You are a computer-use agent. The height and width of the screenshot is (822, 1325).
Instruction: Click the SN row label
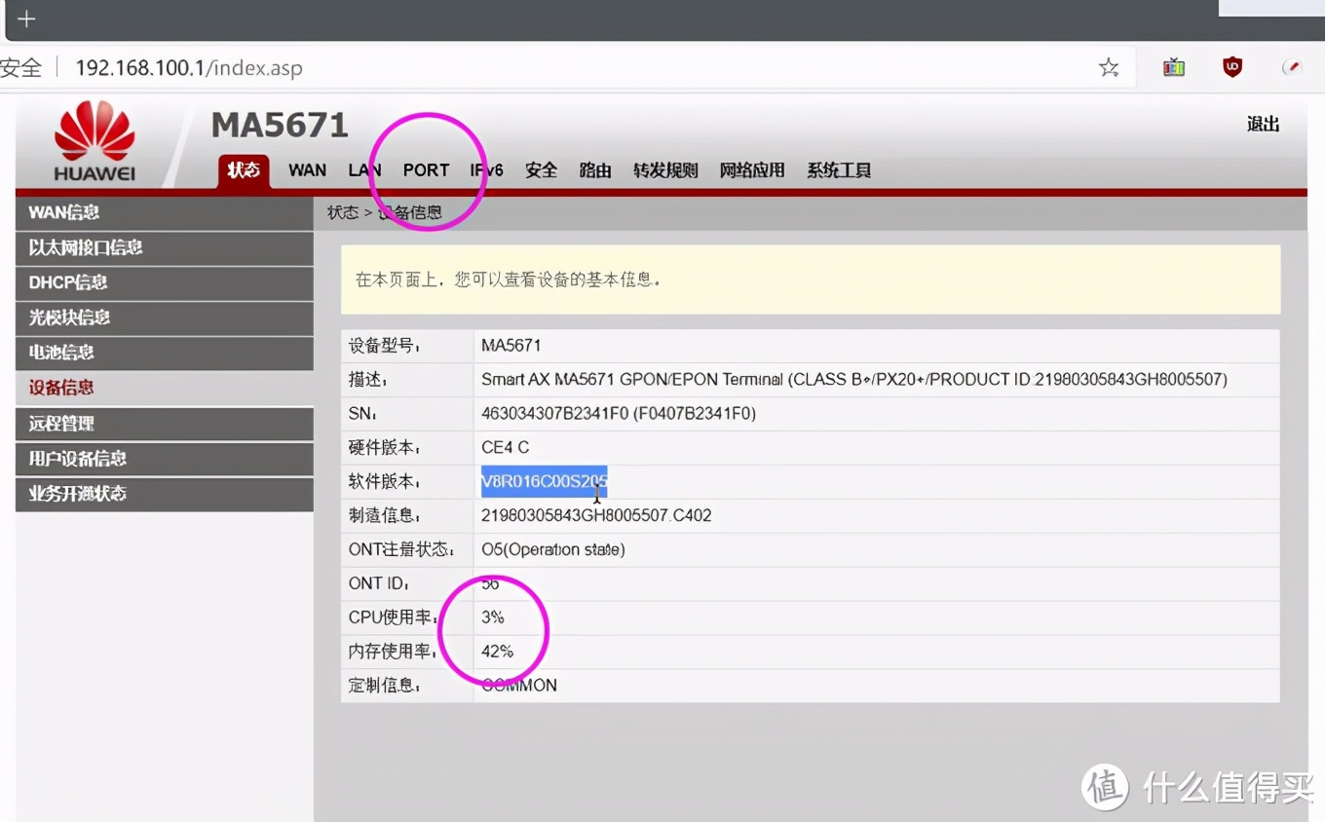click(362, 414)
